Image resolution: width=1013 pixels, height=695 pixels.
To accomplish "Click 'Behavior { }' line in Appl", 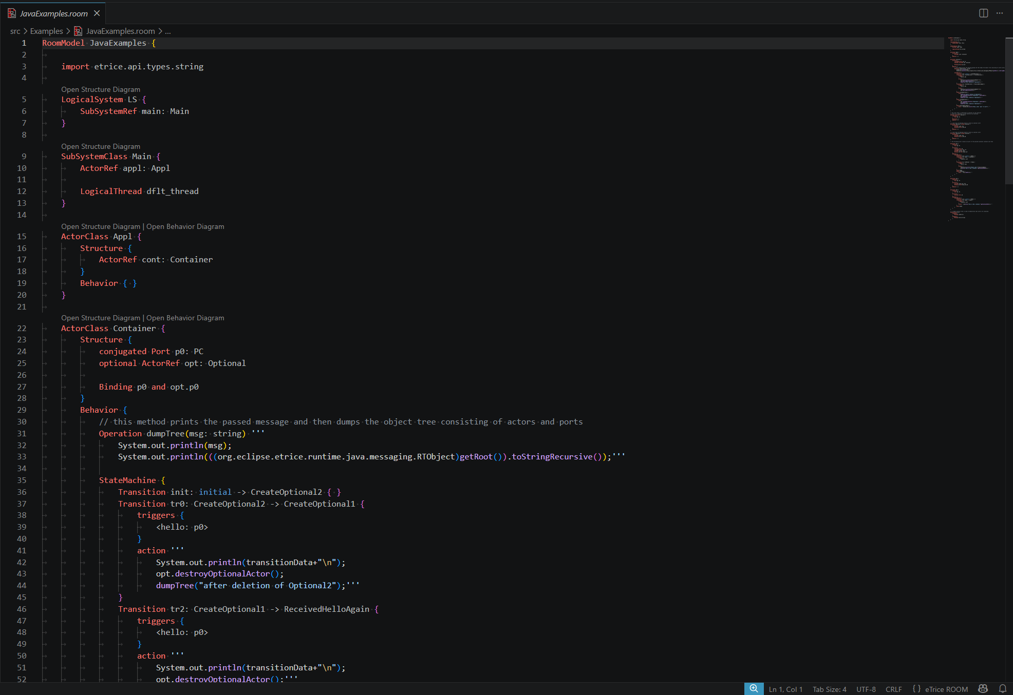I will (108, 283).
